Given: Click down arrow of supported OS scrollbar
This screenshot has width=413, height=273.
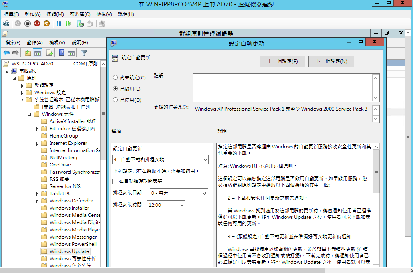Looking at the screenshot, I should [376, 119].
